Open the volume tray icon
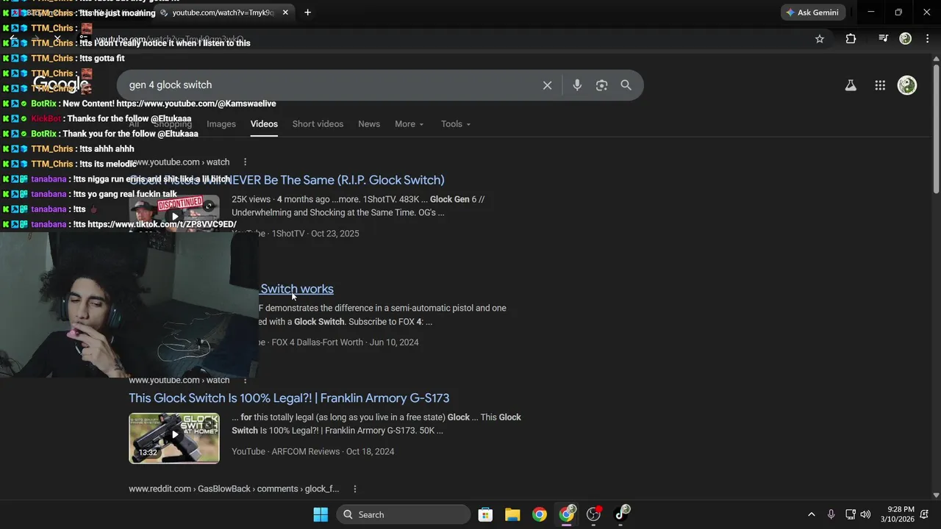This screenshot has height=529, width=941. coord(865,514)
